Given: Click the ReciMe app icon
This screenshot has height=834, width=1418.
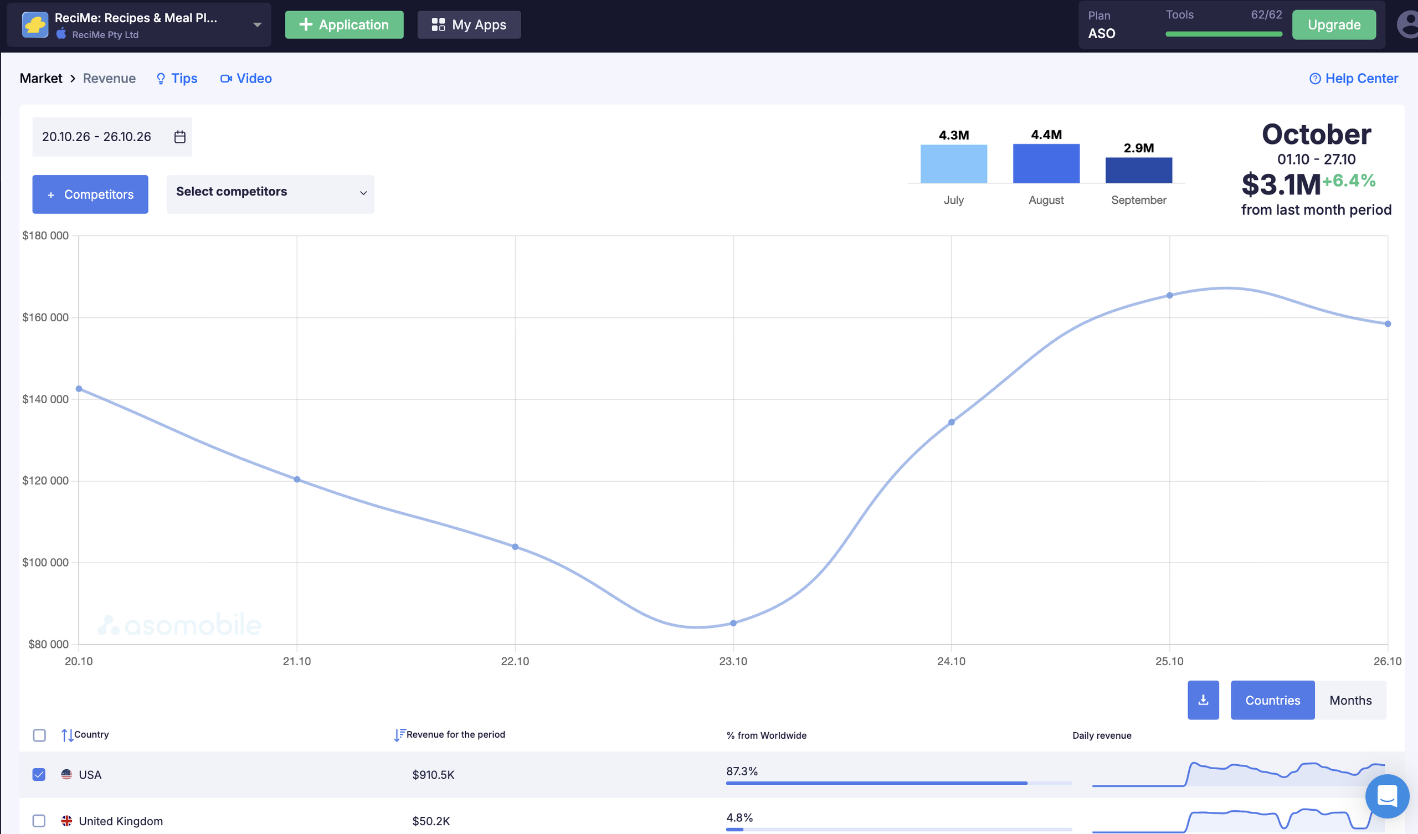Looking at the screenshot, I should click(x=35, y=25).
